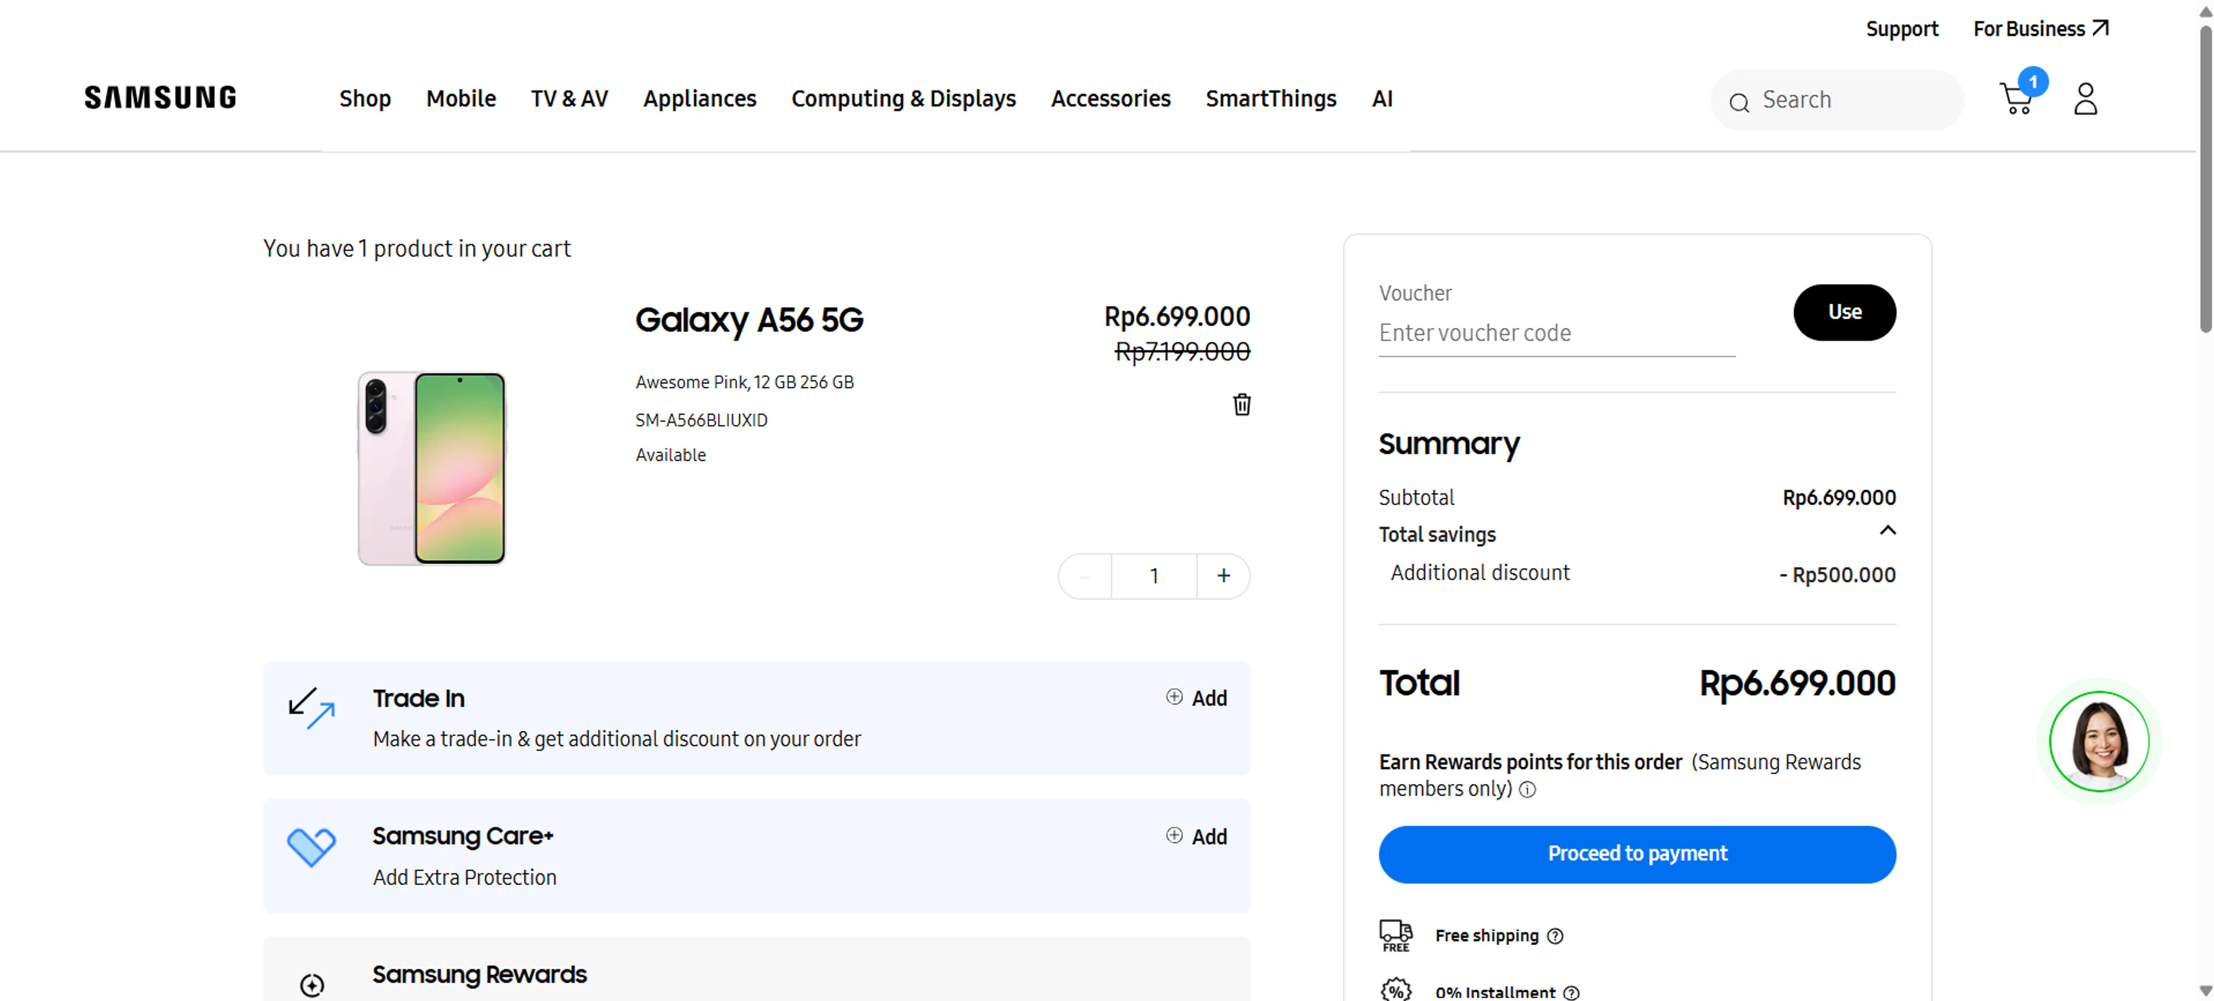Image resolution: width=2214 pixels, height=1001 pixels.
Task: Open the SmartThings menu
Action: 1270,99
